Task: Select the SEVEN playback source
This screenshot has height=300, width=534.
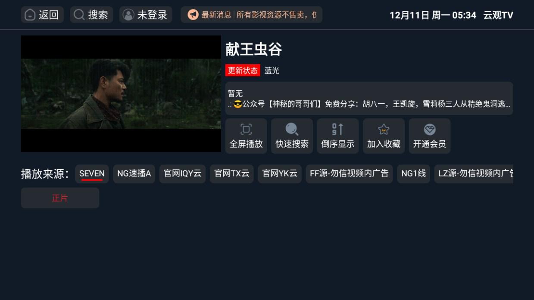Action: pyautogui.click(x=92, y=174)
